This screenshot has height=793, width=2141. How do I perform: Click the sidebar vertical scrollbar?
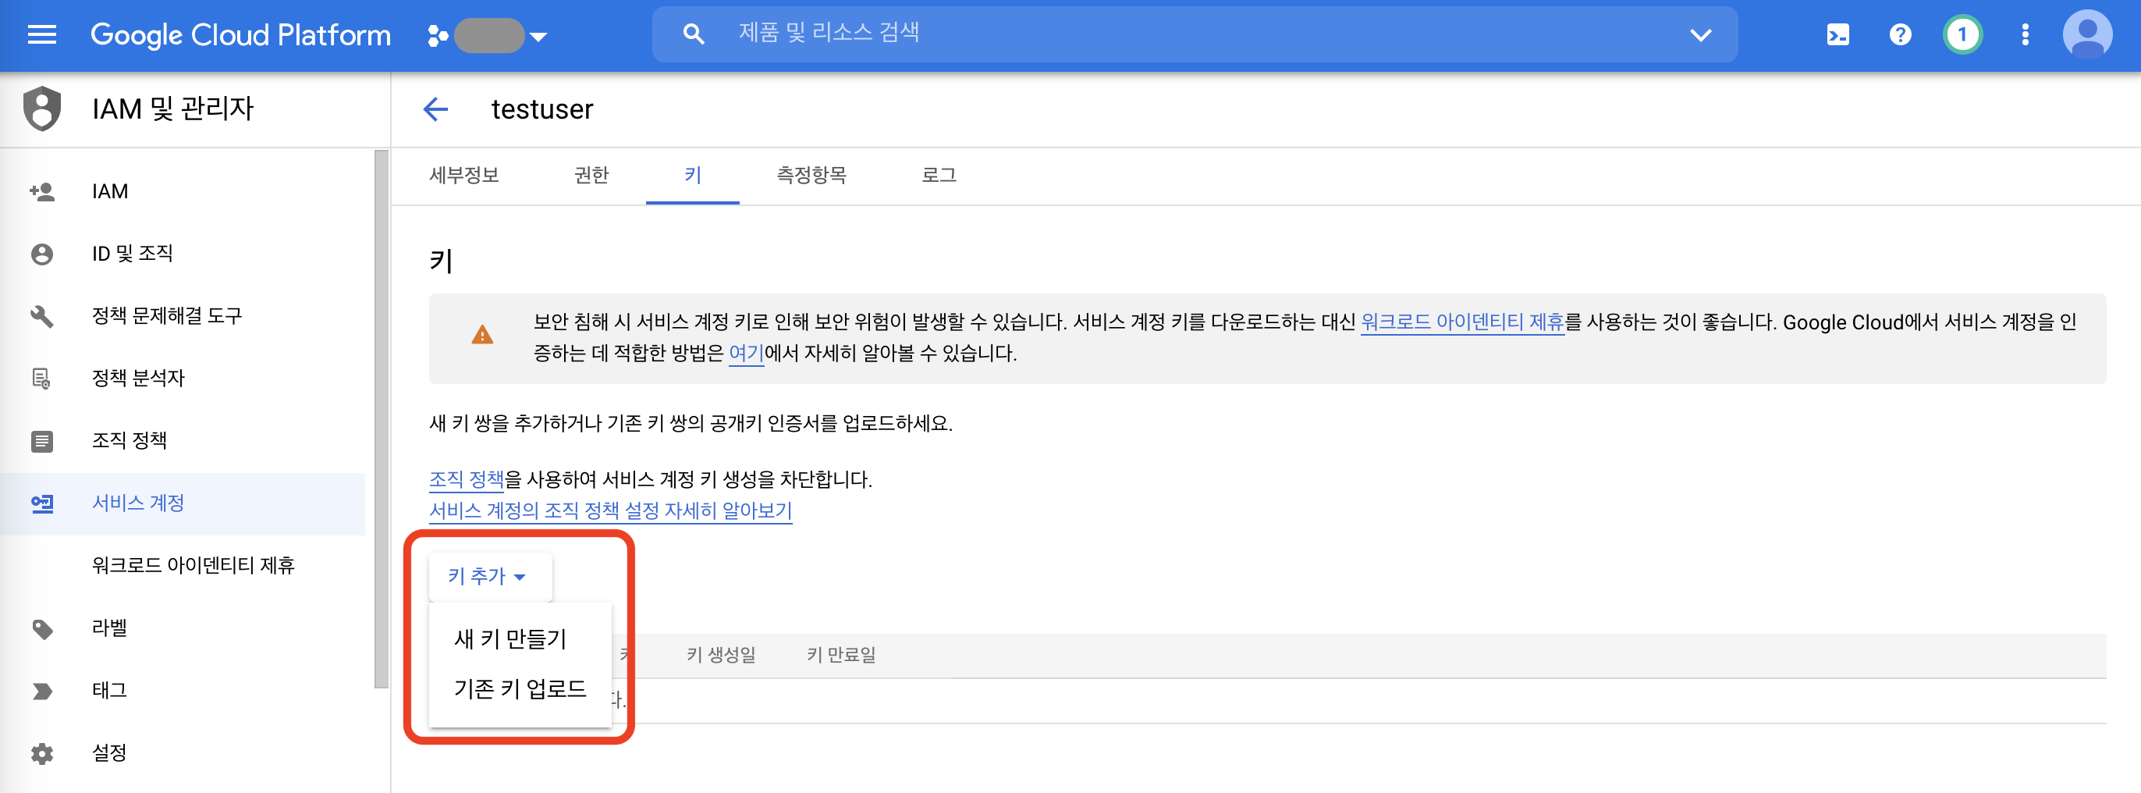pos(381,419)
